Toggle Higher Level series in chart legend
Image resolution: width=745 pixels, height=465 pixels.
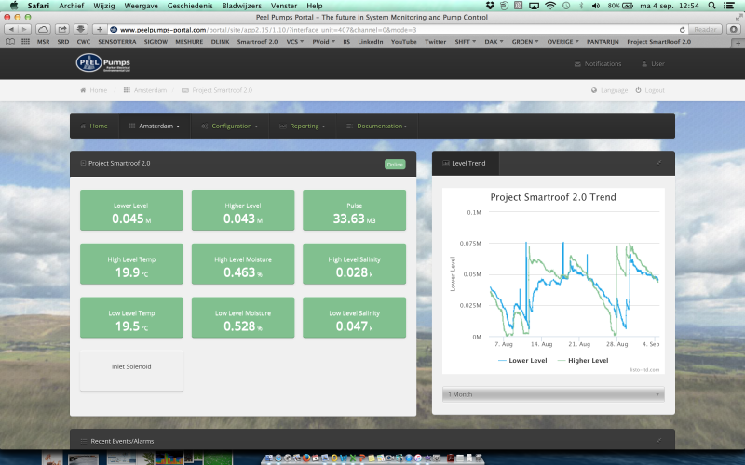pyautogui.click(x=582, y=360)
